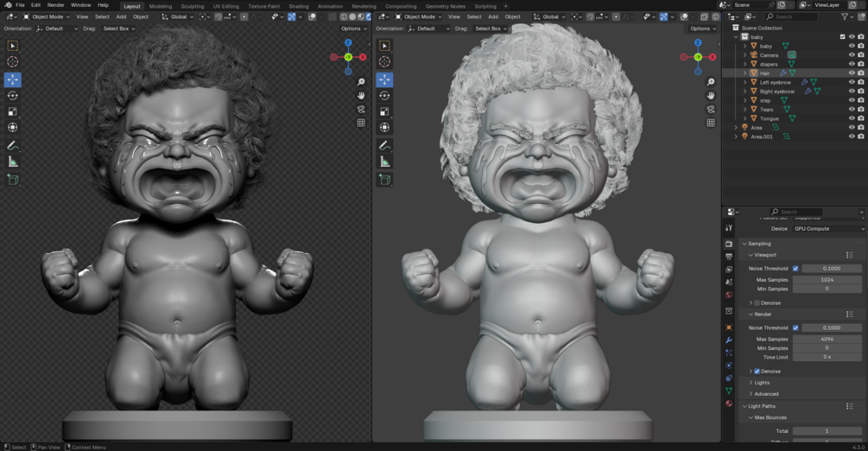The image size is (868, 451).
Task: Open the Render properties tab
Action: [729, 244]
